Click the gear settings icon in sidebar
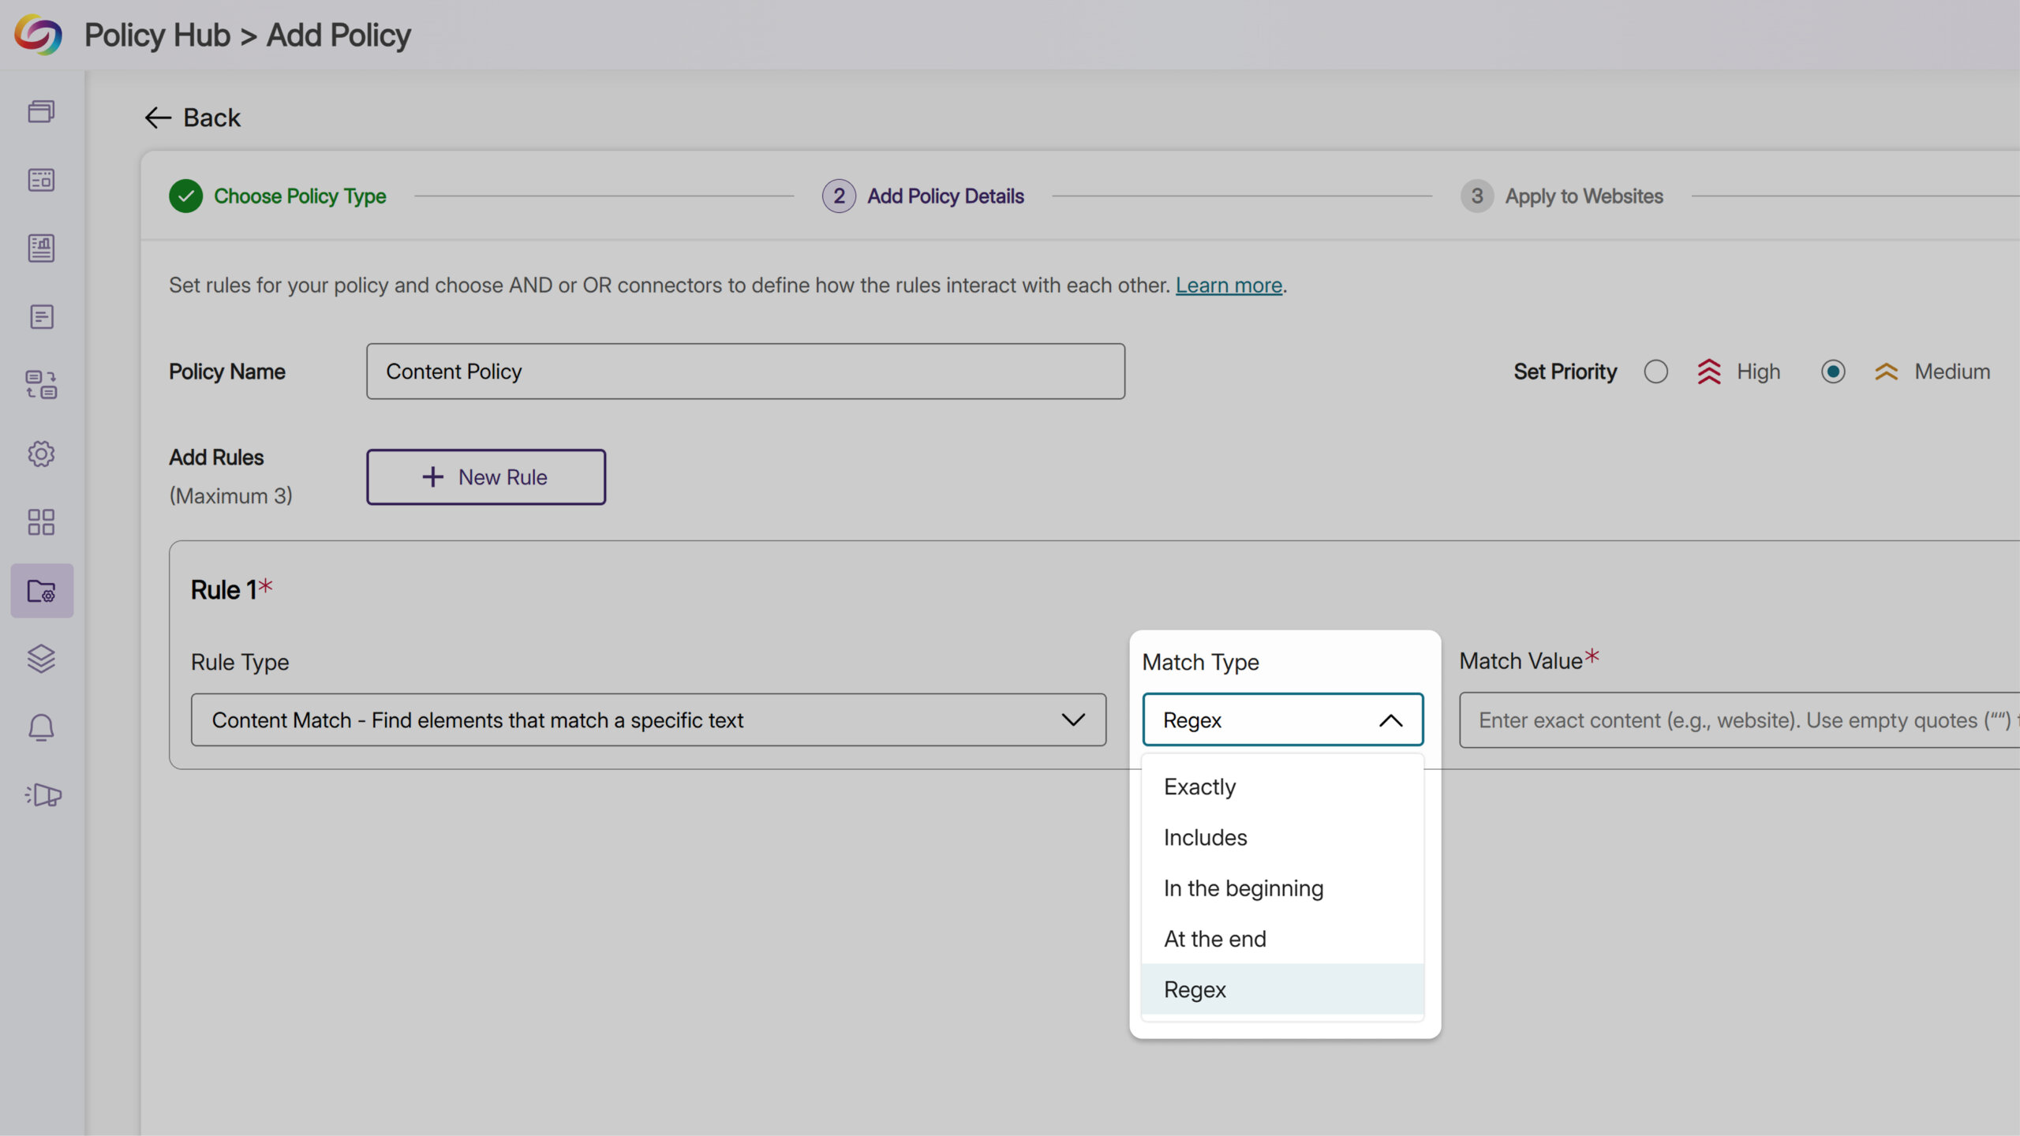The height and width of the screenshot is (1136, 2020). click(41, 454)
